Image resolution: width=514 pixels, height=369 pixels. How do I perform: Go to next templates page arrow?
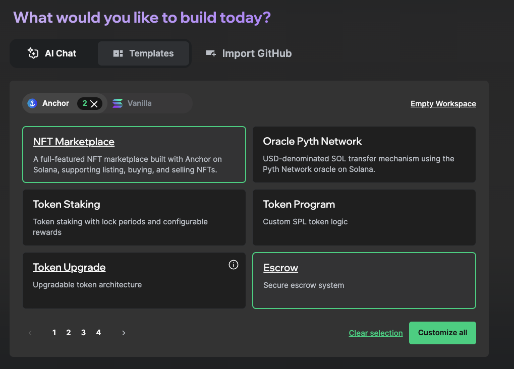pyautogui.click(x=124, y=333)
